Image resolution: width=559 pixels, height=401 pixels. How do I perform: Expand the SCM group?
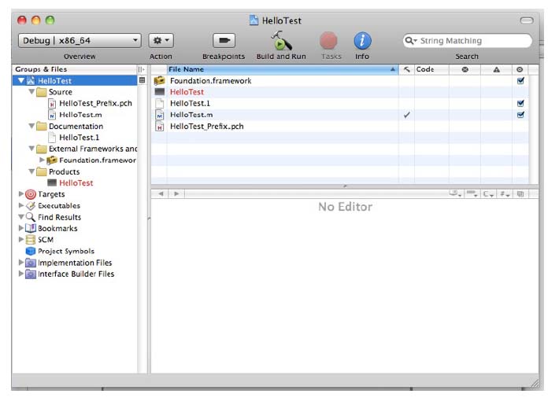21,239
